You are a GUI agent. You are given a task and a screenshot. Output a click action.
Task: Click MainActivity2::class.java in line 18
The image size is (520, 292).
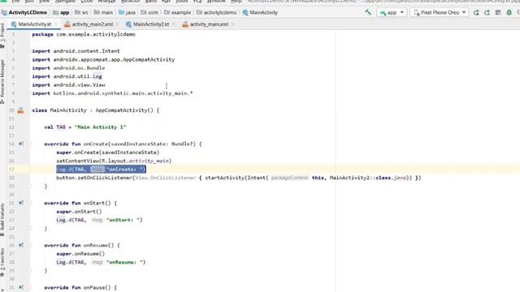coord(368,178)
